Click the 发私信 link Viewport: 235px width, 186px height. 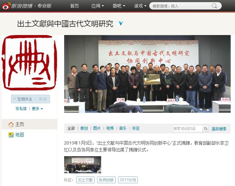[21, 109]
